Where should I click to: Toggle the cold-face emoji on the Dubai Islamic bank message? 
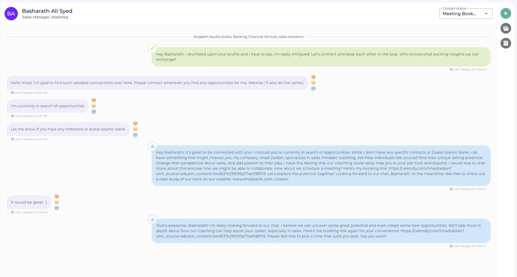click(x=135, y=134)
